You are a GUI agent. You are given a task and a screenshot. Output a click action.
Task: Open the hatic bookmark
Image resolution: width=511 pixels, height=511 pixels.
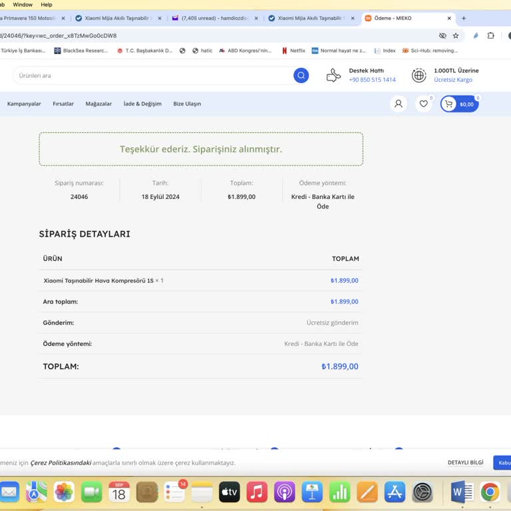[x=202, y=51]
